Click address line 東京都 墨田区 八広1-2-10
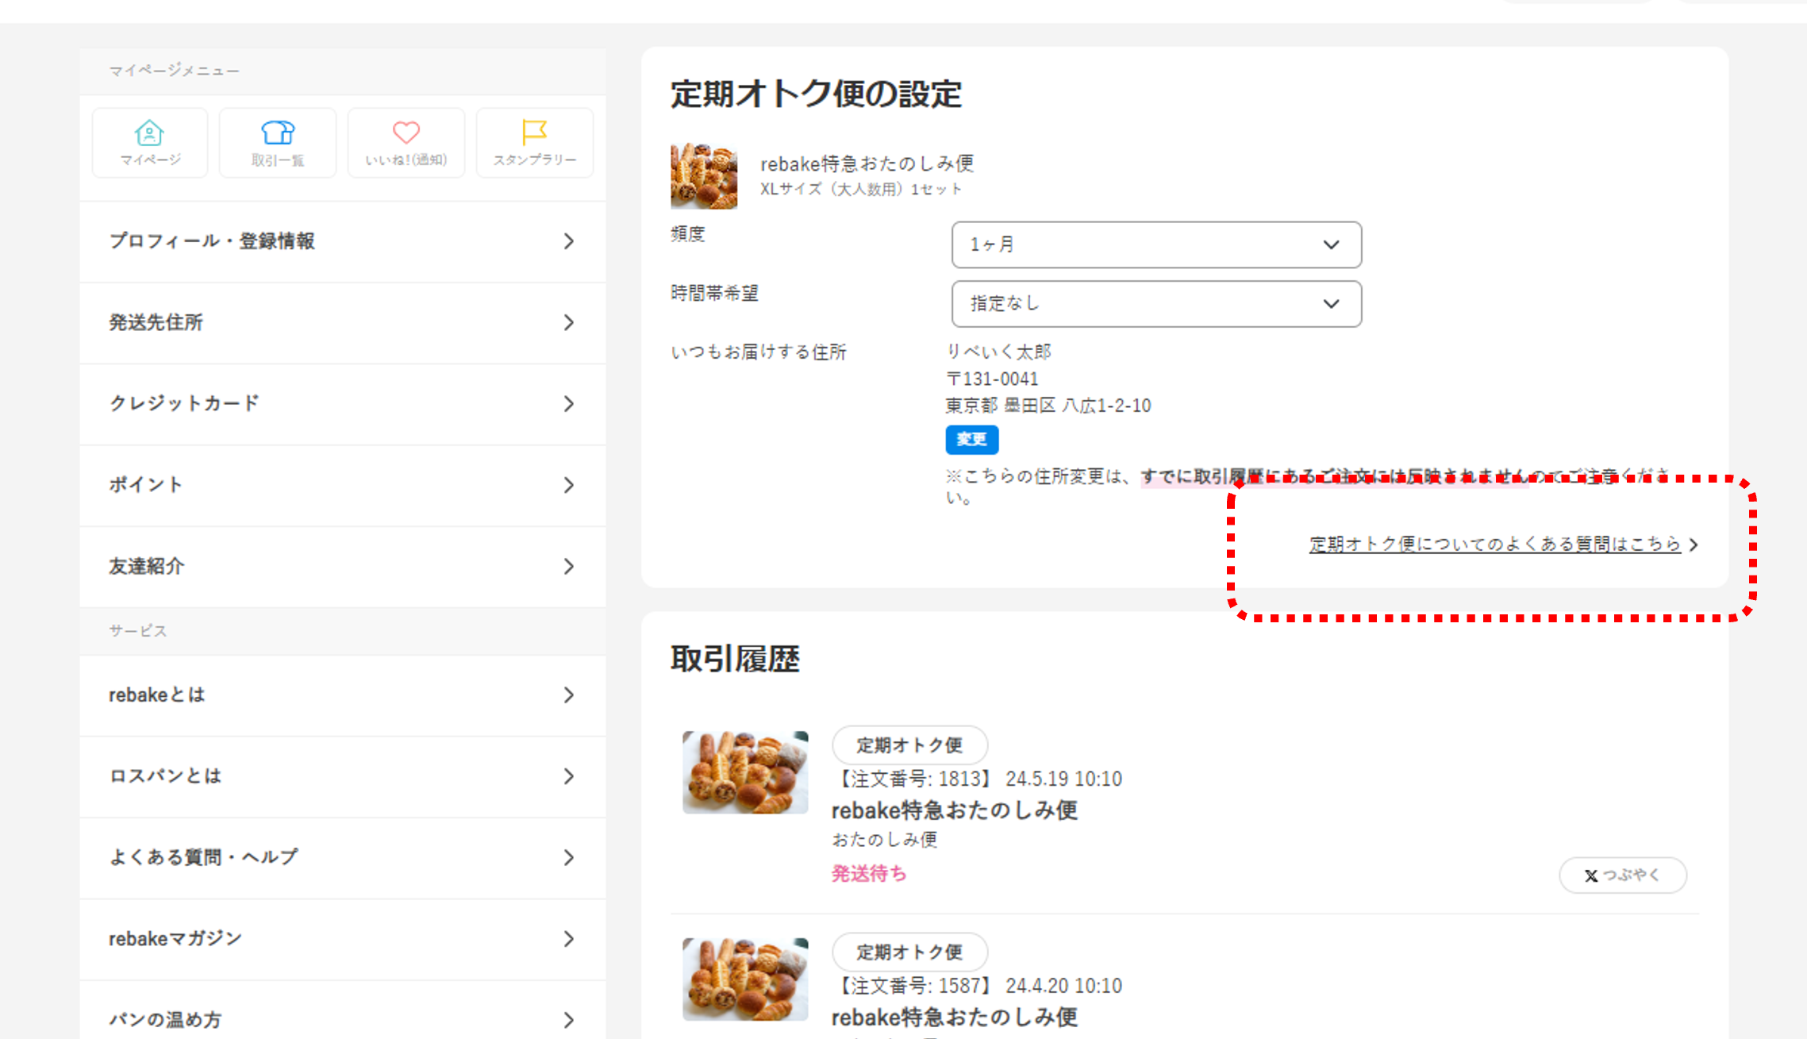Screen dimensions: 1807x1039 click(x=1048, y=406)
